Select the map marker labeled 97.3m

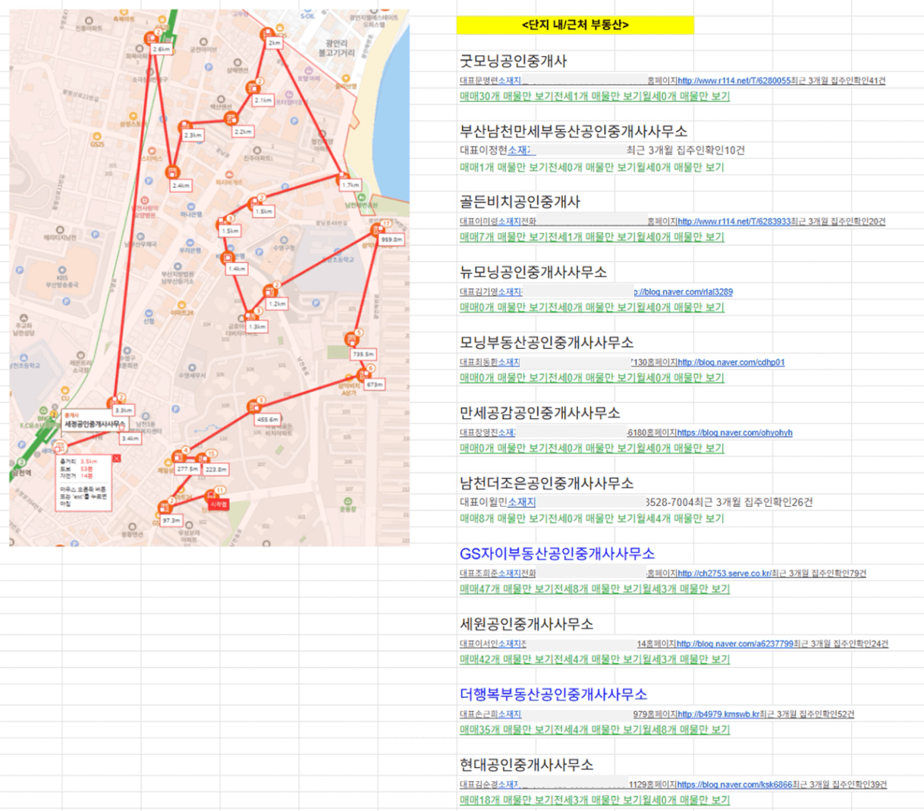tap(165, 508)
